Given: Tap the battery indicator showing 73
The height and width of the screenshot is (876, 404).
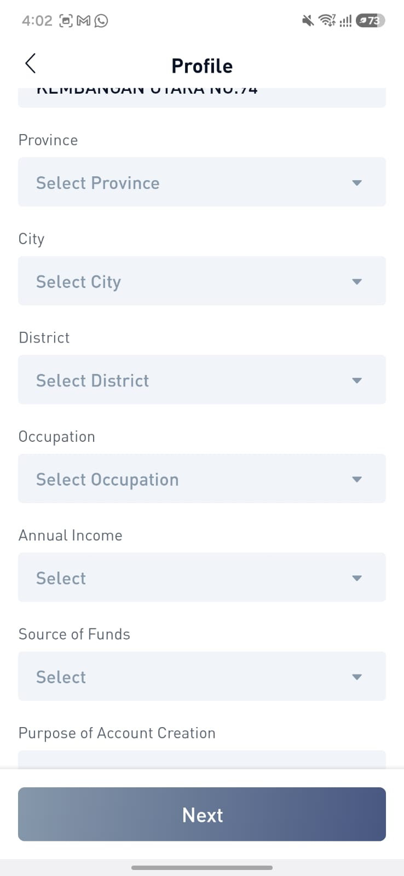Looking at the screenshot, I should 370,21.
